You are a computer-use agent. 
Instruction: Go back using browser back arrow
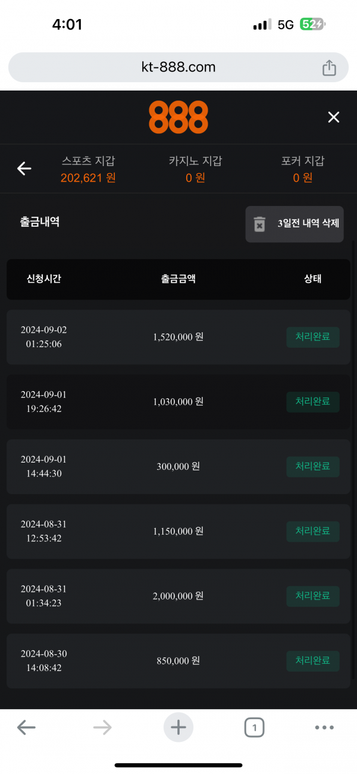[x=26, y=727]
